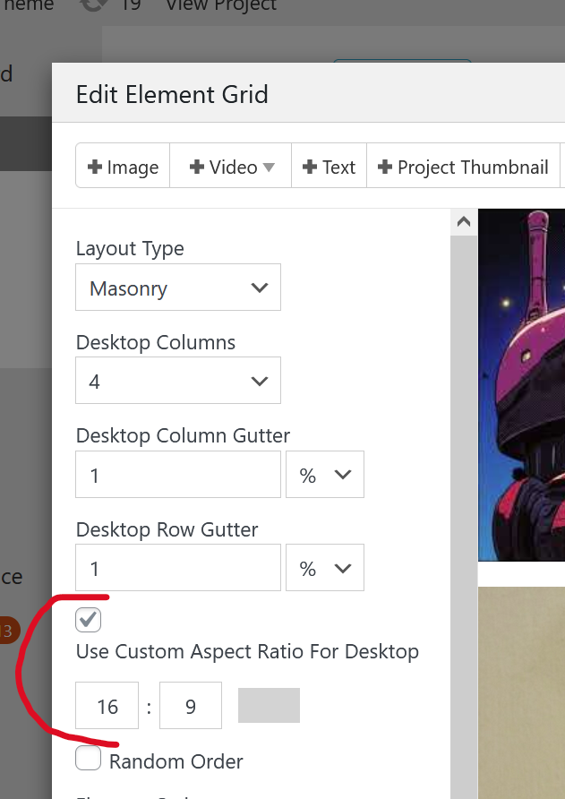The image size is (565, 799).
Task: Click the plus icon for adding Image
Action: tap(95, 168)
